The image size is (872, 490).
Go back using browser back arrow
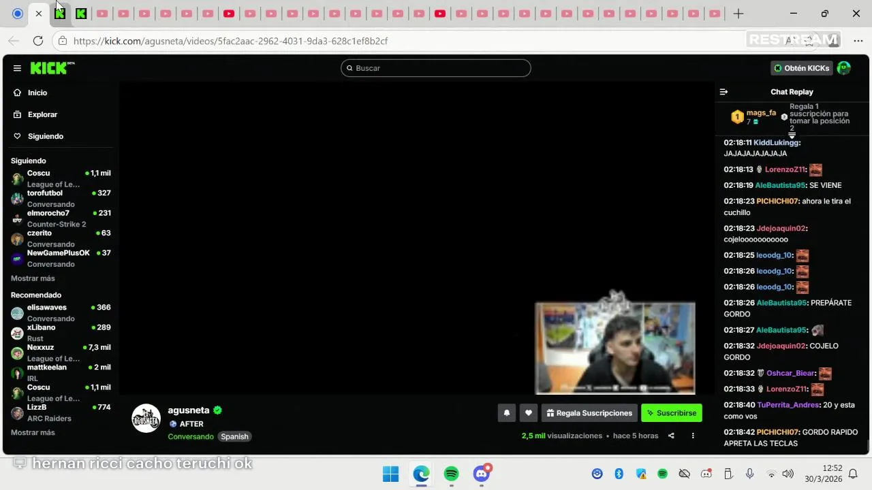(14, 41)
